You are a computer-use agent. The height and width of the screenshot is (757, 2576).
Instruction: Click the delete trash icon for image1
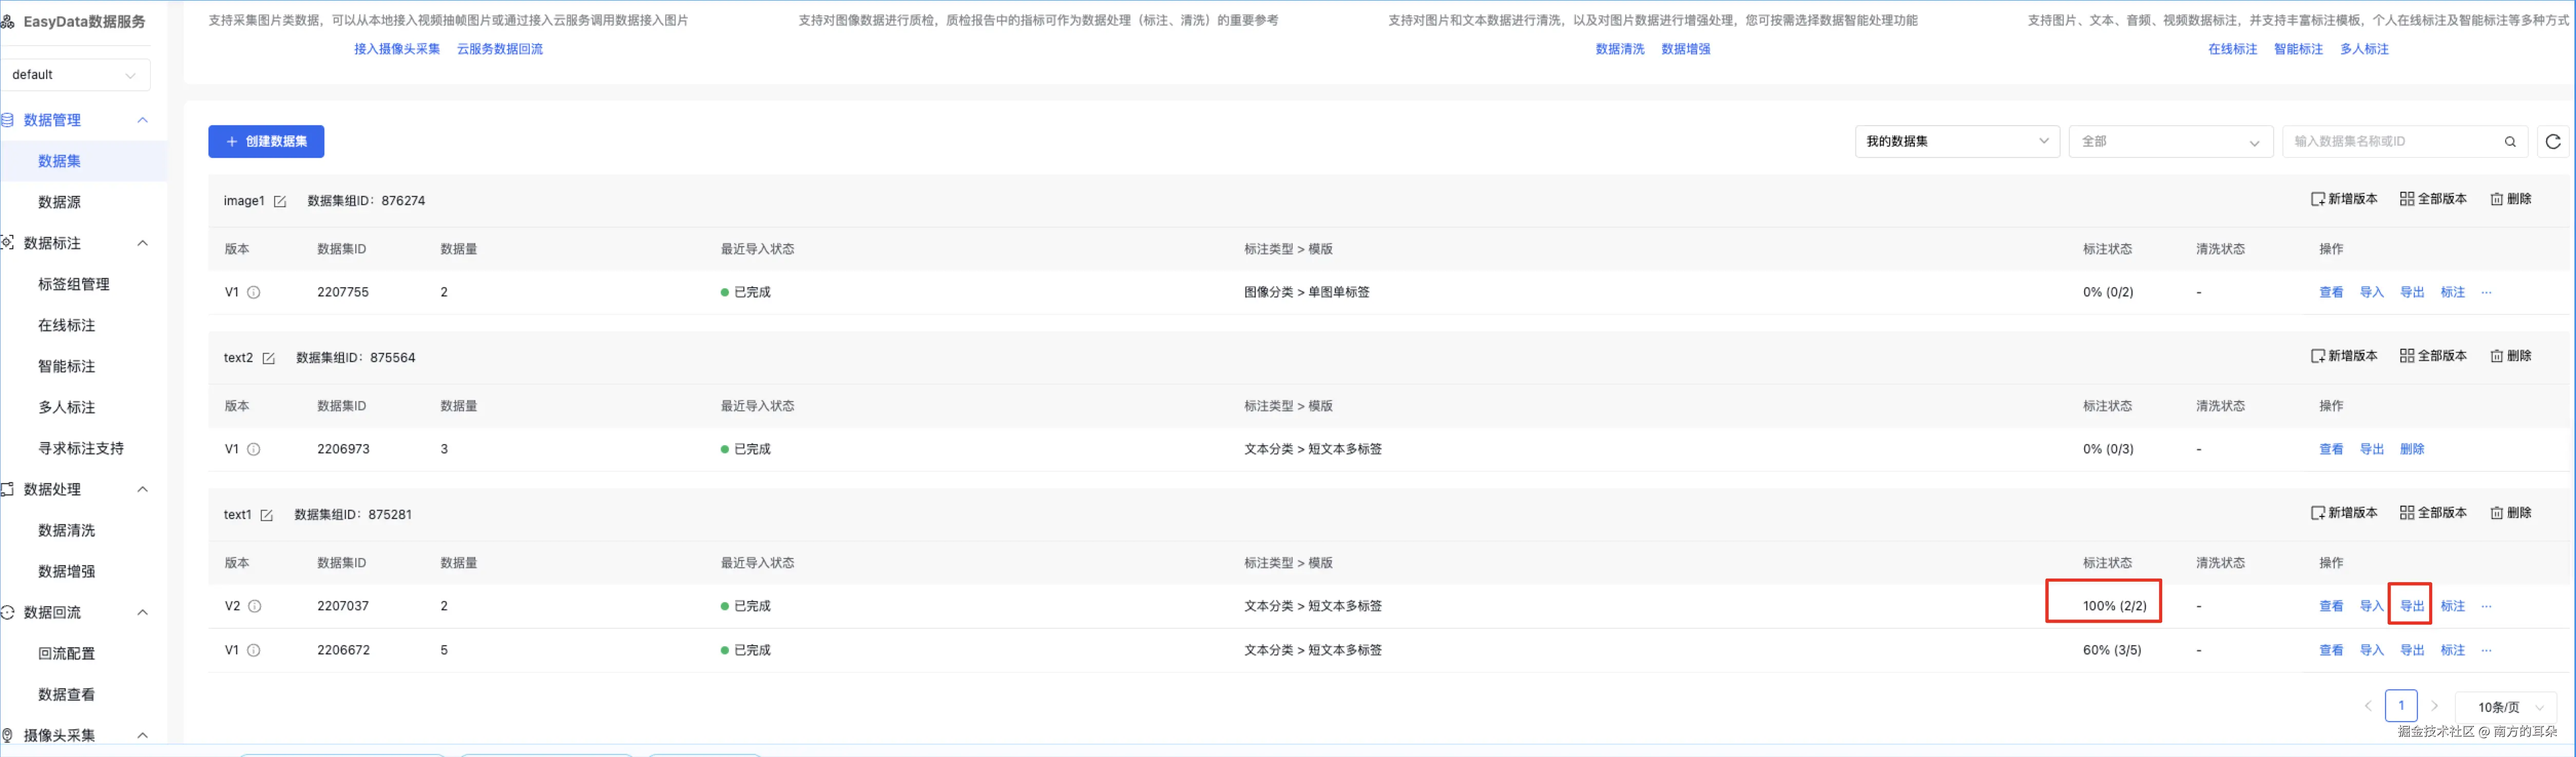click(2496, 198)
